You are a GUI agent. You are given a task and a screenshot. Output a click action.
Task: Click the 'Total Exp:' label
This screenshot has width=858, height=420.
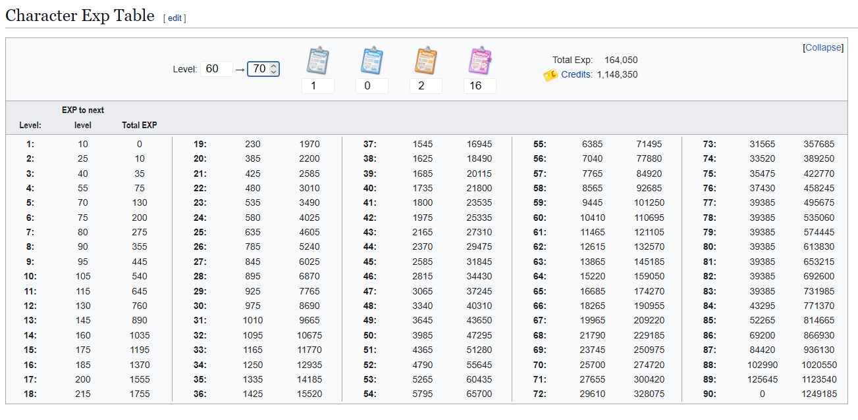(572, 60)
